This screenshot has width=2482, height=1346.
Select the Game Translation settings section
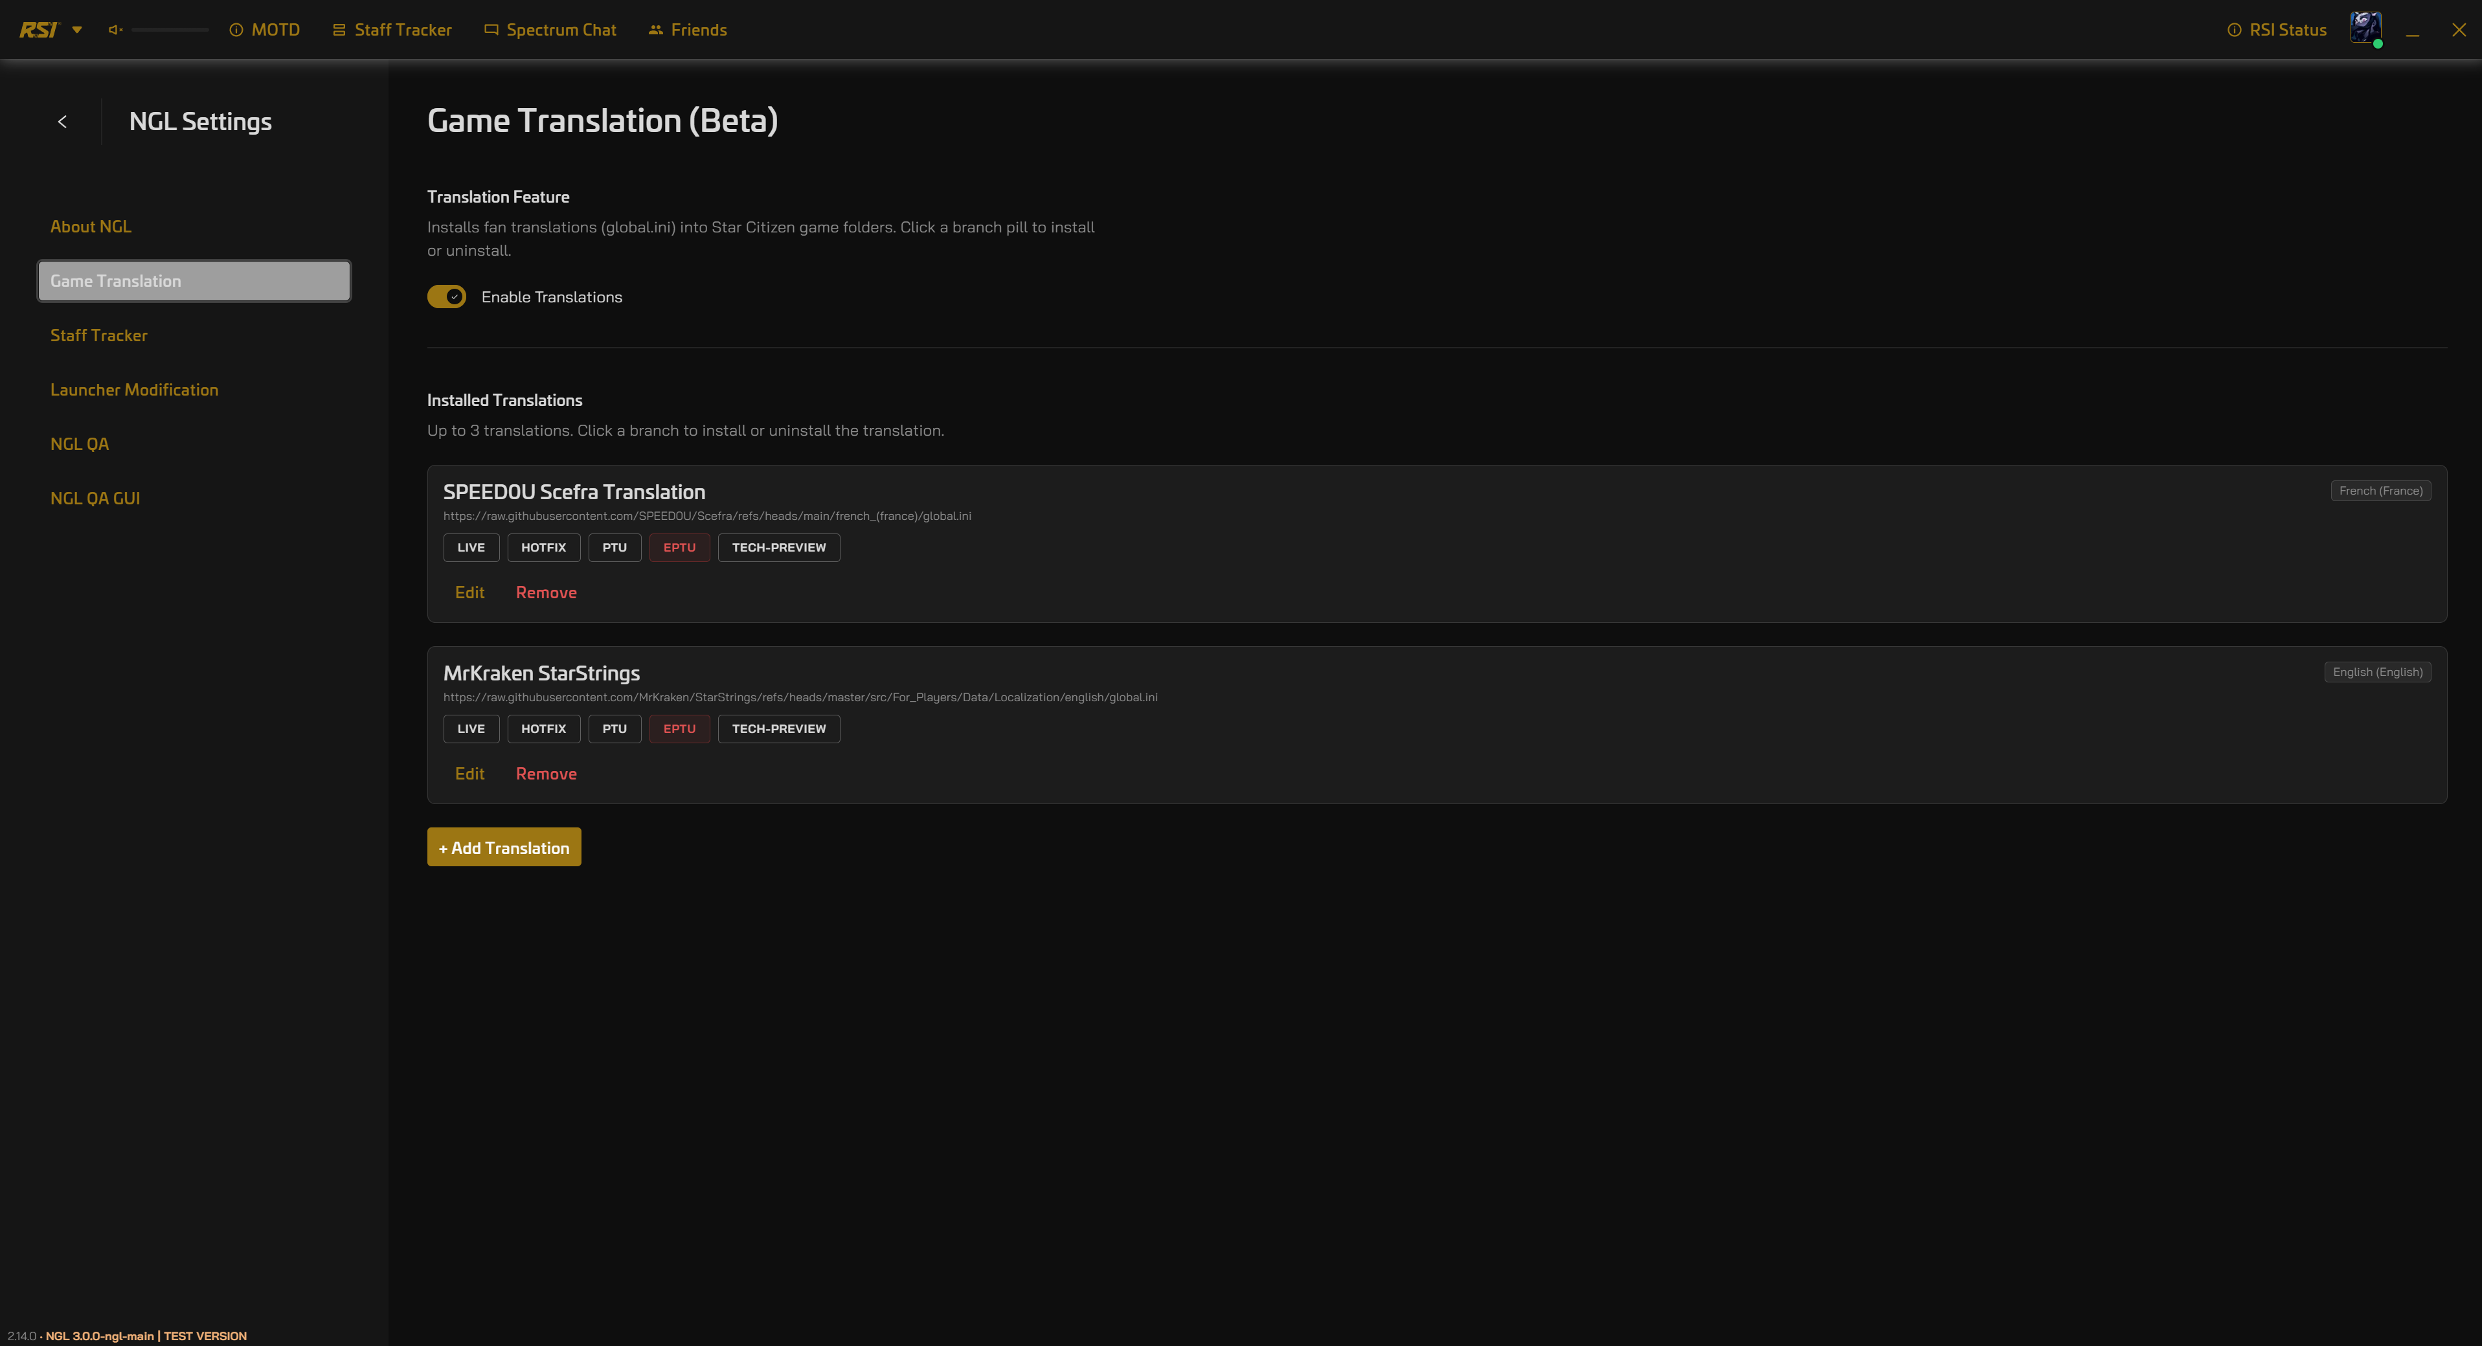tap(194, 280)
